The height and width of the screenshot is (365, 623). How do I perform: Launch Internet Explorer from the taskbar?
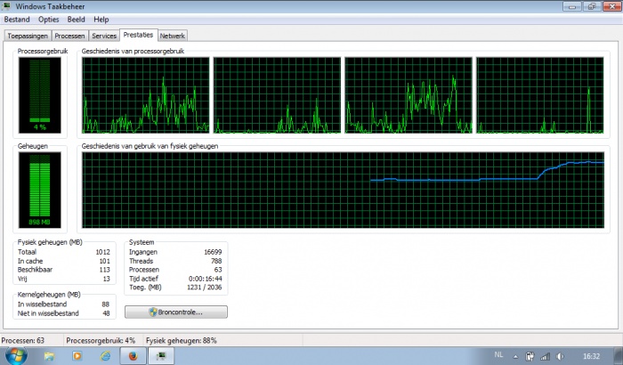click(x=105, y=356)
